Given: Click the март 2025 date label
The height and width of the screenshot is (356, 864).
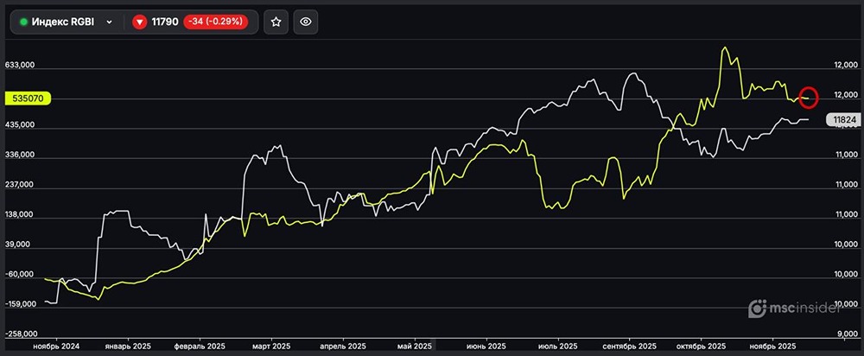Looking at the screenshot, I should coord(272,346).
